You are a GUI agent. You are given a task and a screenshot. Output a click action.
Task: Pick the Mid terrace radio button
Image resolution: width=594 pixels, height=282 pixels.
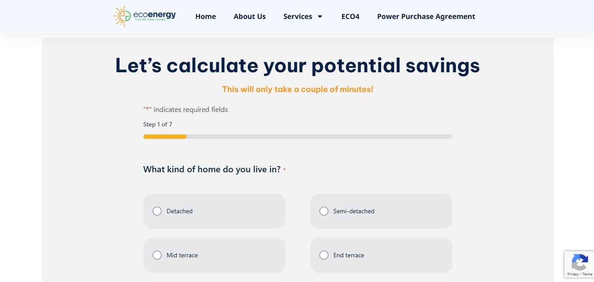(157, 255)
